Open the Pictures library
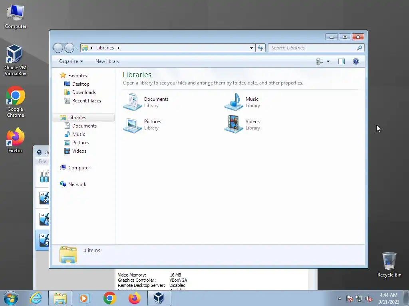Image resolution: width=409 pixels, height=306 pixels. coord(142,125)
